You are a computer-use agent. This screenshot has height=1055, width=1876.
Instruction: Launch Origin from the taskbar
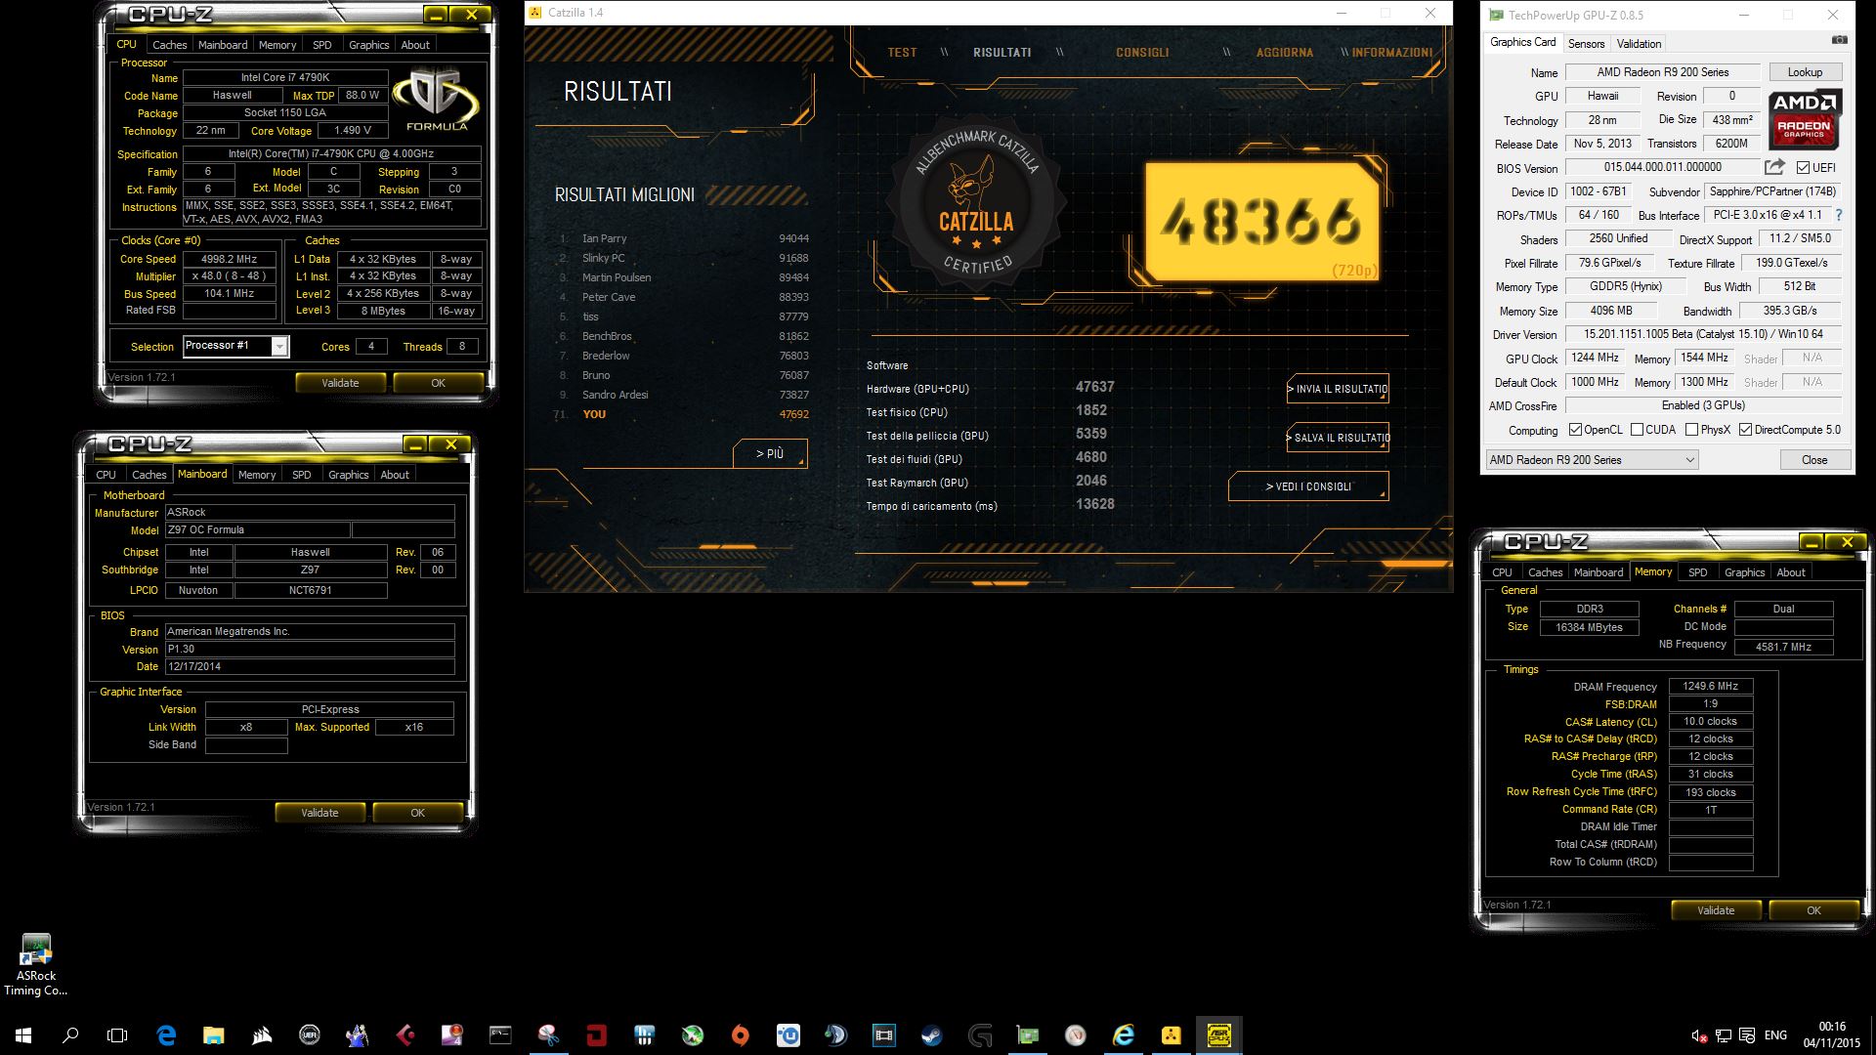tap(740, 1035)
